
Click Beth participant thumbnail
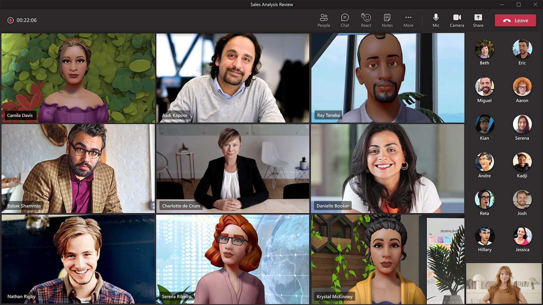(484, 50)
